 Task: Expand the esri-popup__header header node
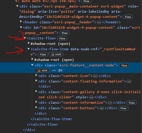tap(21, 21)
